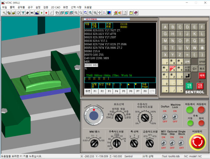Click the open folder toolbar icon
210x159 pixels.
pyautogui.click(x=14, y=13)
